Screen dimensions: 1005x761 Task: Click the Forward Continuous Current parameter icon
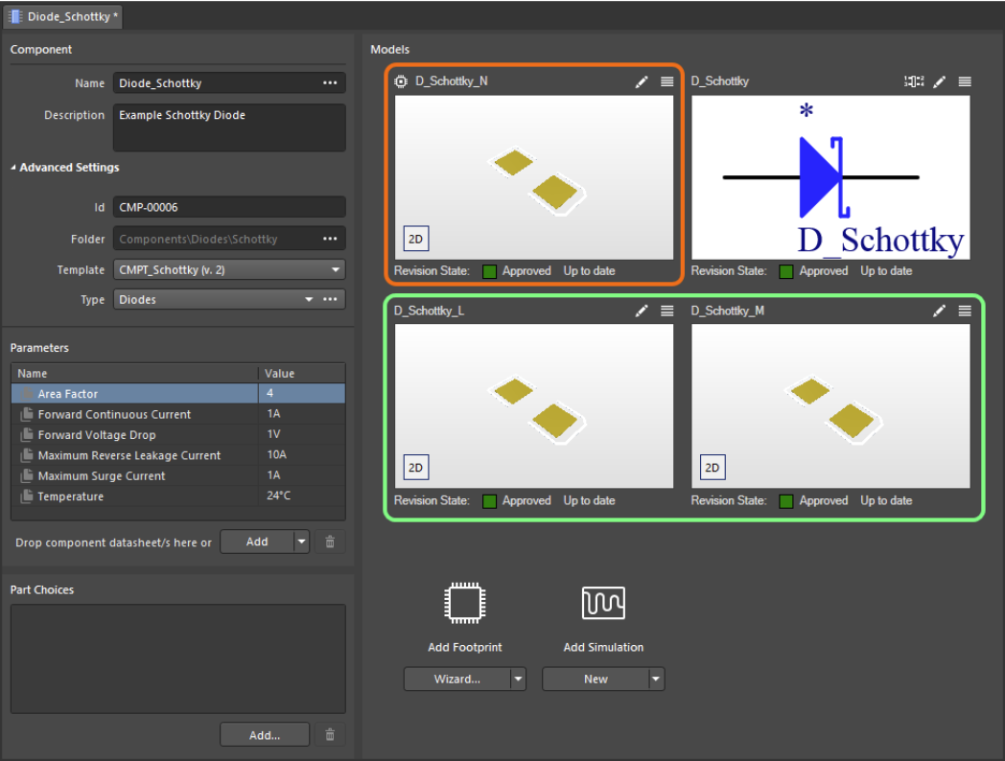click(x=26, y=414)
